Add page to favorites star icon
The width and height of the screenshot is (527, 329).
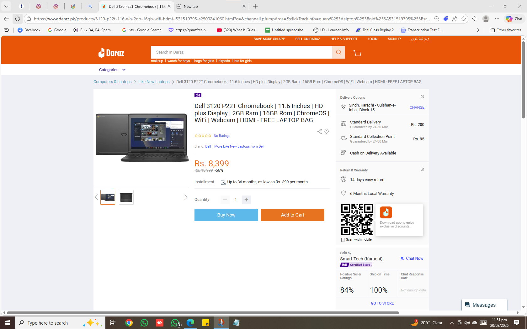[x=463, y=19]
